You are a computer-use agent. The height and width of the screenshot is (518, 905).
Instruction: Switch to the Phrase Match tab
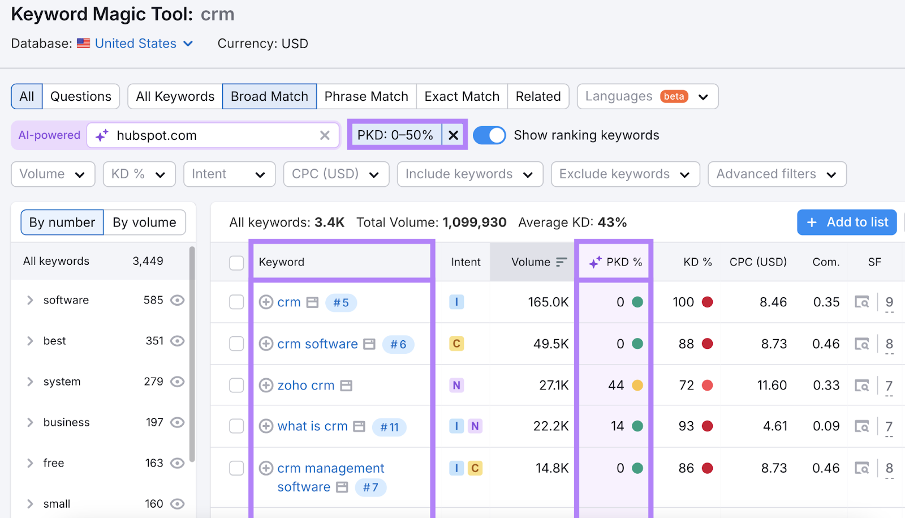[x=366, y=96]
